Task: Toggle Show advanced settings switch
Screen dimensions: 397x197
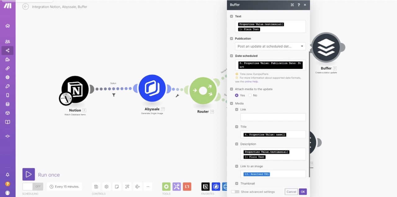Action: tap(235, 192)
